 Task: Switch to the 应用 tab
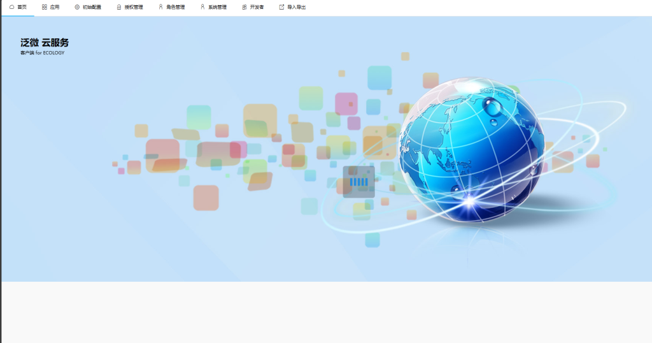(x=51, y=7)
